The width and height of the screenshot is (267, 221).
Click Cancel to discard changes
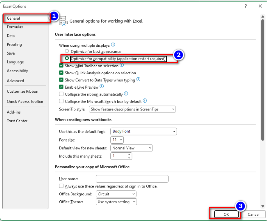click(x=253, y=214)
